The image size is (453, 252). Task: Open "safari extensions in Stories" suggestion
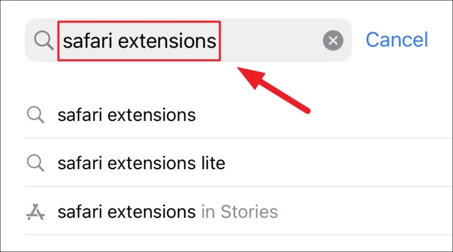click(x=167, y=211)
